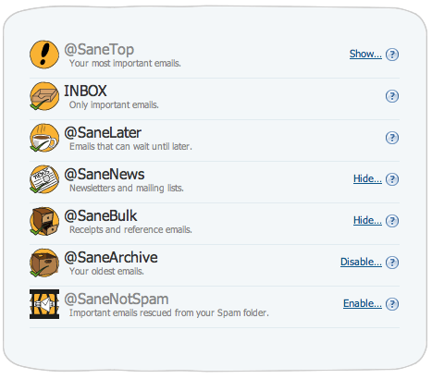Hide the @SaneNews folder
The height and width of the screenshot is (379, 432).
367,178
